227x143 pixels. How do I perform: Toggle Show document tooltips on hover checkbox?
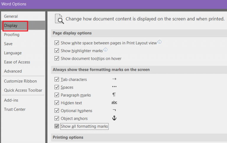57,58
